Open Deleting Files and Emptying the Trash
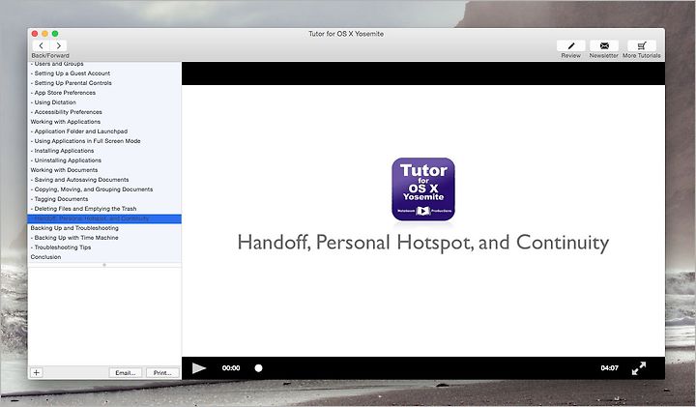Viewport: 696px width, 407px height. click(104, 209)
